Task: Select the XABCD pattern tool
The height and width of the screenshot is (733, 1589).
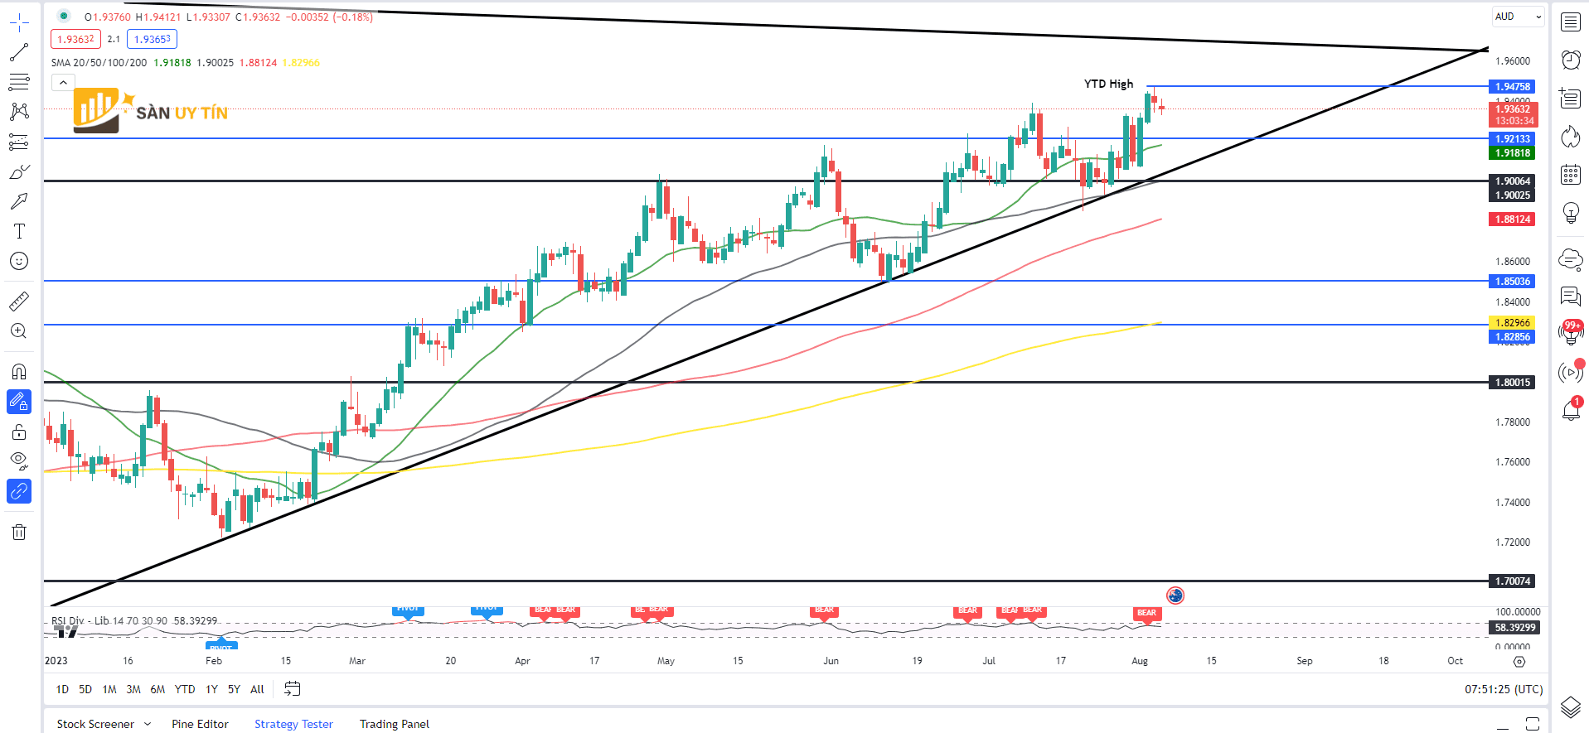Action: click(x=19, y=112)
